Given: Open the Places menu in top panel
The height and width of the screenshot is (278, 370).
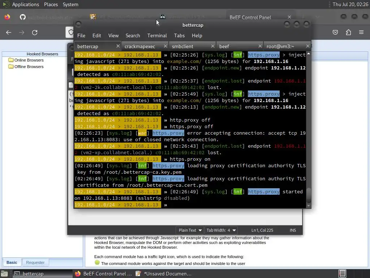Looking at the screenshot, I should tap(51, 4).
